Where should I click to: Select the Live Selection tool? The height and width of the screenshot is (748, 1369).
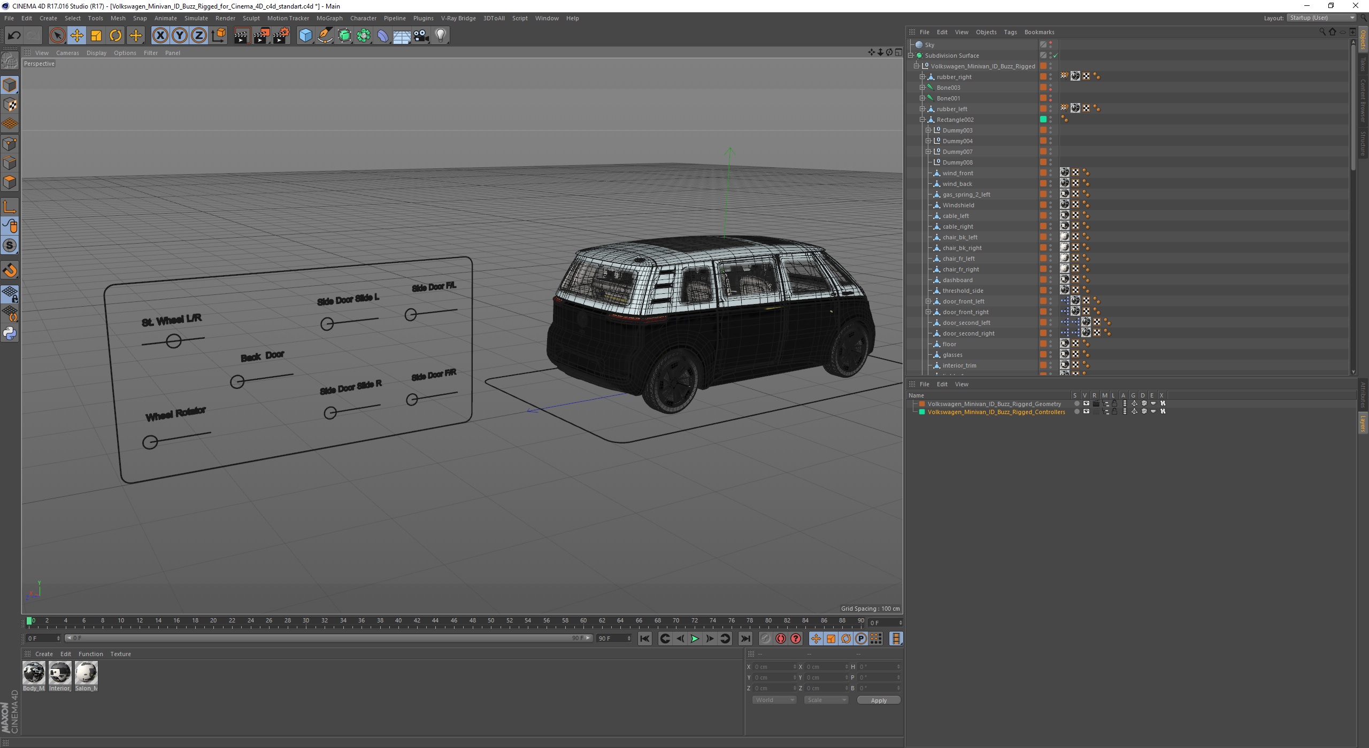pyautogui.click(x=57, y=35)
